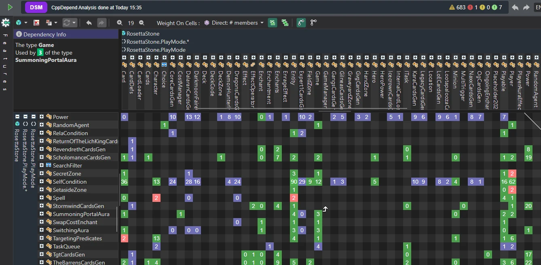Click the cube icon in the DSM toolbar
541x265 pixels.
click(x=19, y=23)
